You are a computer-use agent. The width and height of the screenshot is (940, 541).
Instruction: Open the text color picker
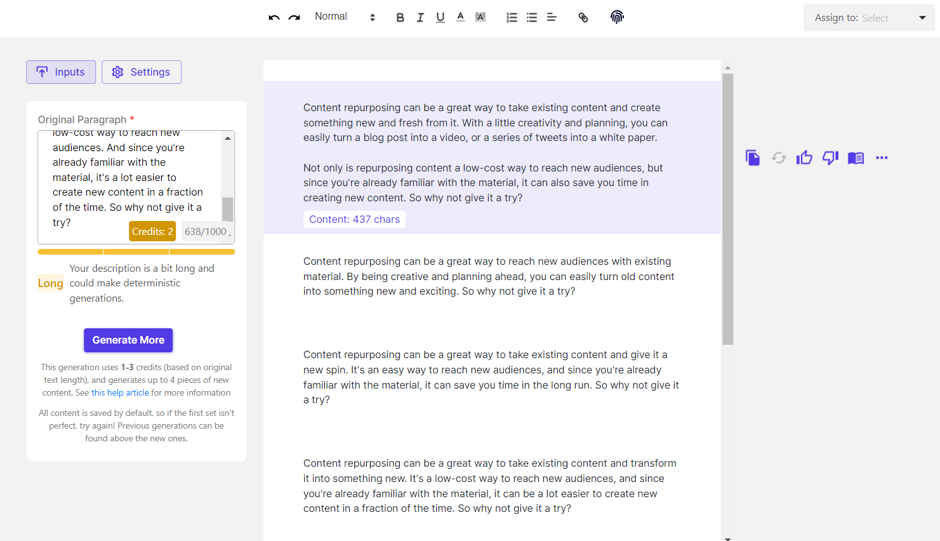click(460, 17)
